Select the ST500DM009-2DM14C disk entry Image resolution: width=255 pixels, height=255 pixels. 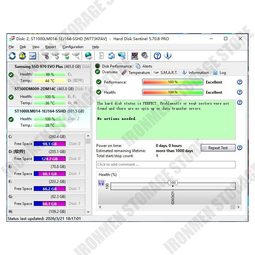pyautogui.click(x=49, y=96)
